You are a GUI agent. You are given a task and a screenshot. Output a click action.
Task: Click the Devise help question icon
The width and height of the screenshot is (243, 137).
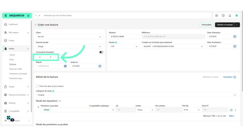tap(116, 43)
